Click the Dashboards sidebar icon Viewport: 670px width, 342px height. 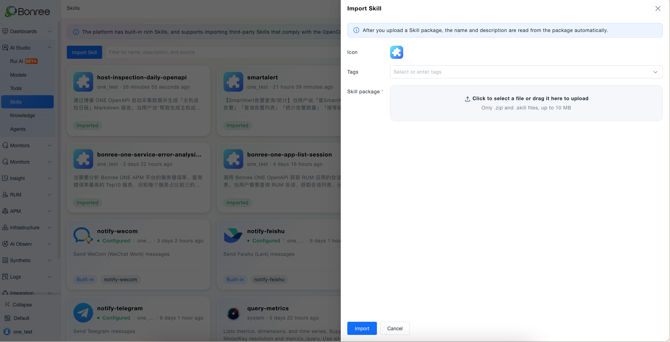(x=5, y=31)
